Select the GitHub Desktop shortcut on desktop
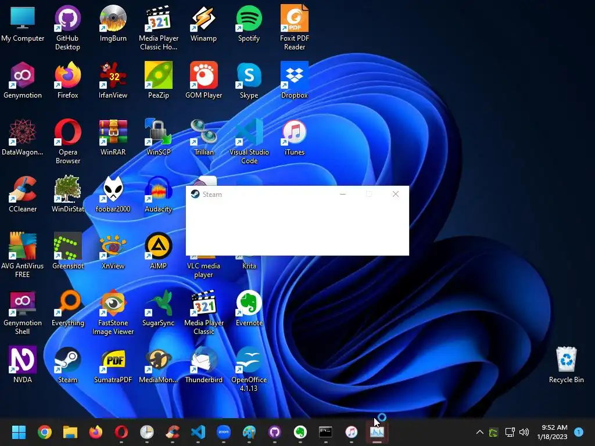 [x=67, y=27]
